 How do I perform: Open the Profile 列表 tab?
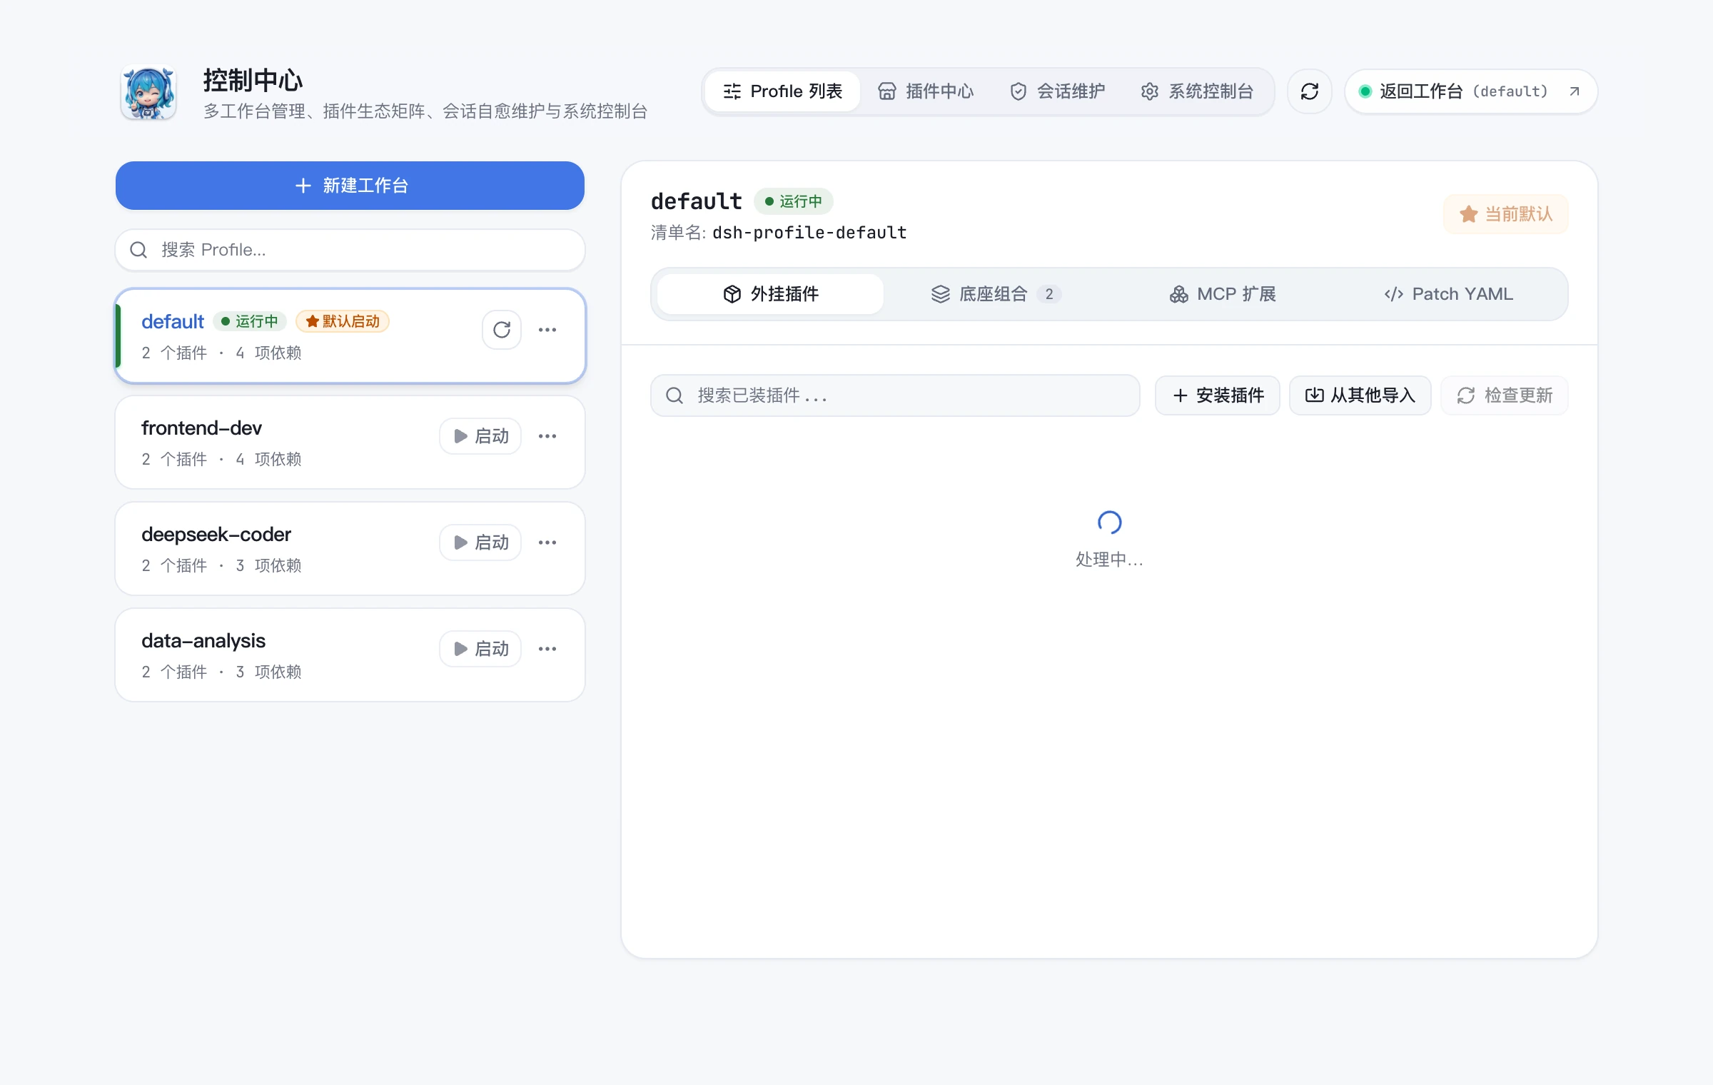(x=782, y=91)
